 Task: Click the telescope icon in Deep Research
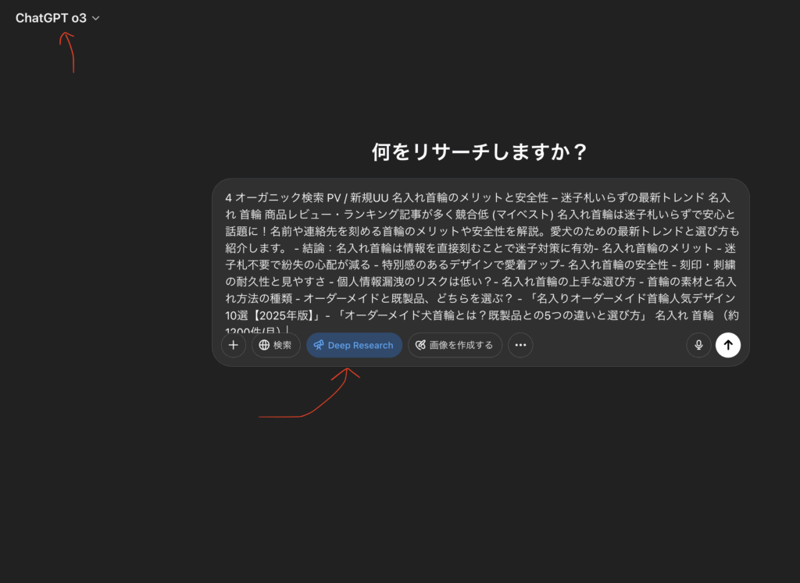click(x=319, y=345)
